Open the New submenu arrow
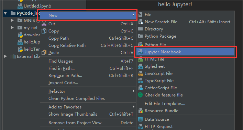243x130 pixels. 133,15
